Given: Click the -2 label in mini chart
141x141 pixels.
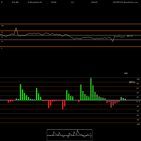Looking at the screenshot, I should point(90,137).
